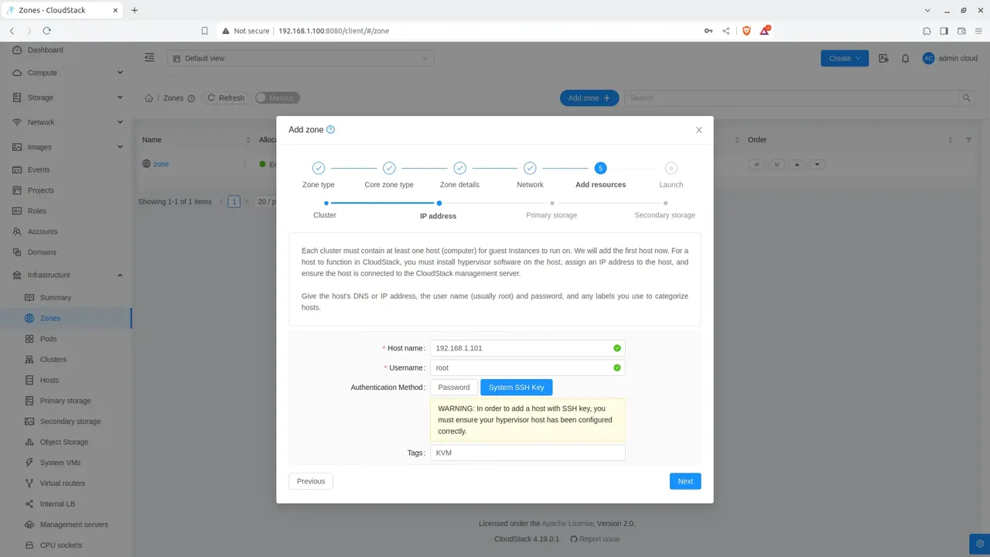Click the search magnifier icon
Image resolution: width=990 pixels, height=557 pixels.
[966, 98]
